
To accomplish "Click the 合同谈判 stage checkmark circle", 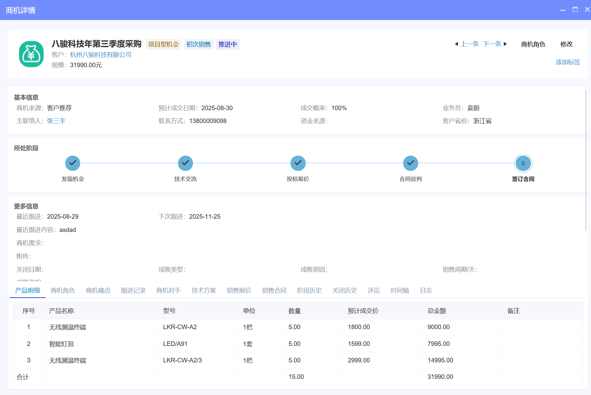I will click(x=410, y=163).
